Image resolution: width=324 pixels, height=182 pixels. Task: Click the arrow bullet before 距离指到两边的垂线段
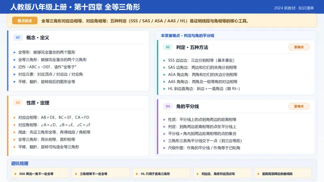coord(258,174)
